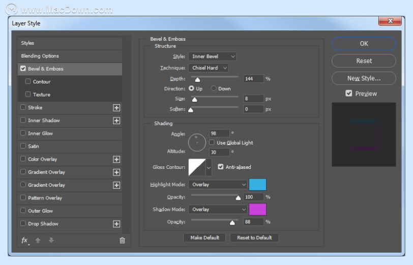The image size is (413, 265).
Task: Add another Drop Shadow with plus icon
Action: 116,224
